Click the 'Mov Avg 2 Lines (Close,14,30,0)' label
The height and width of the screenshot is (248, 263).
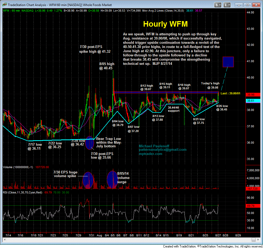click(x=163, y=11)
